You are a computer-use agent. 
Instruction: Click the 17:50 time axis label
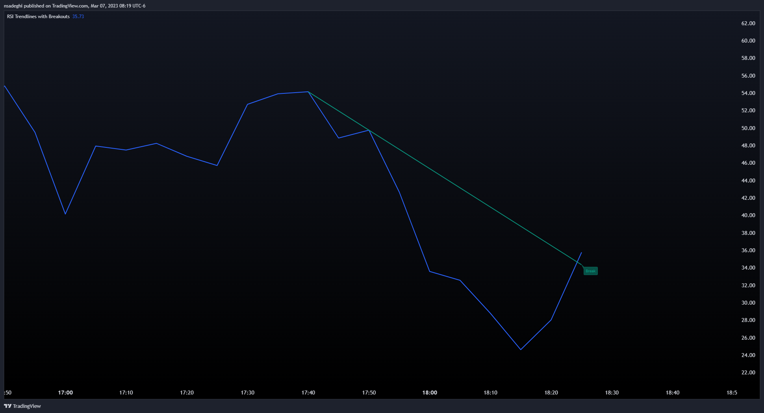click(369, 393)
